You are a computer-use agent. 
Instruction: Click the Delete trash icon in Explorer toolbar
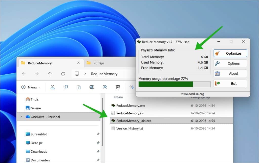118,87
